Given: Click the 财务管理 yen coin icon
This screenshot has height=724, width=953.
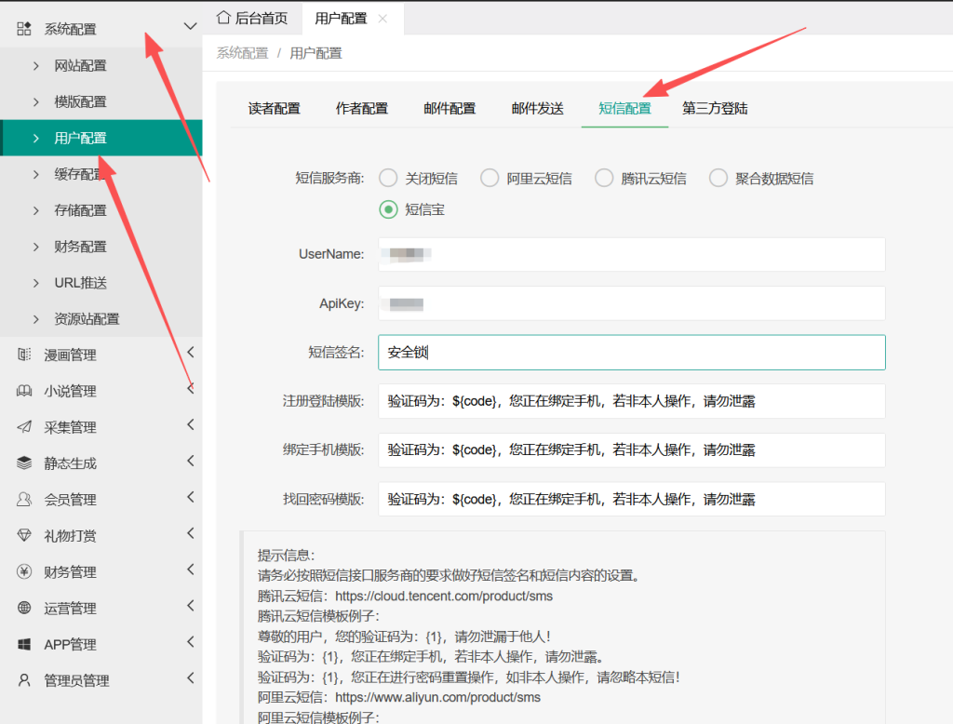Looking at the screenshot, I should tap(24, 572).
